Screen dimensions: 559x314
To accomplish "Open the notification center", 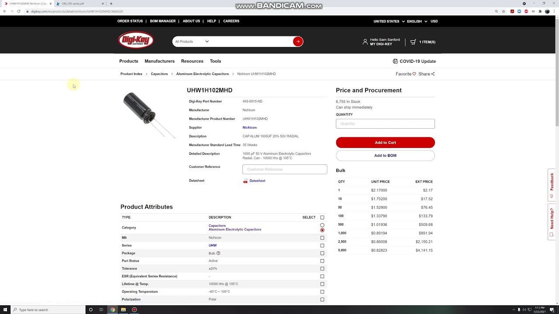I will click(552, 310).
